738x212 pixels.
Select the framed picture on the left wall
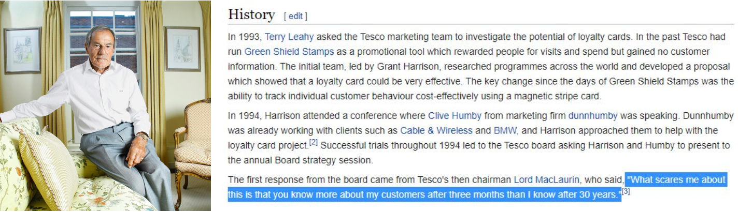click(x=22, y=50)
